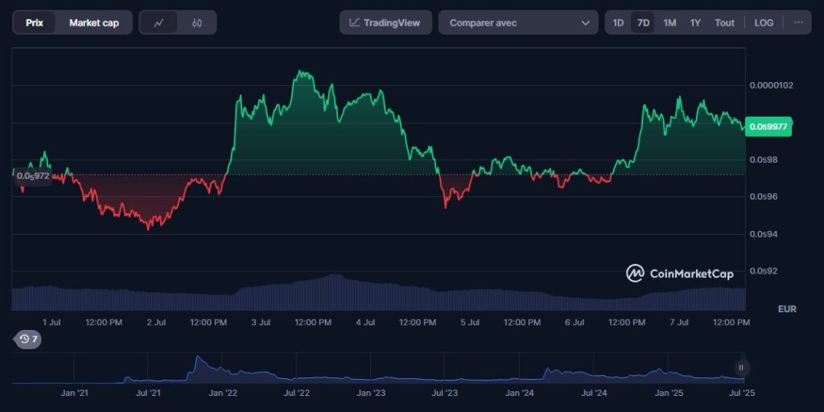The width and height of the screenshot is (824, 412).
Task: Click Jul '23 on the overview timeline
Action: [x=445, y=393]
